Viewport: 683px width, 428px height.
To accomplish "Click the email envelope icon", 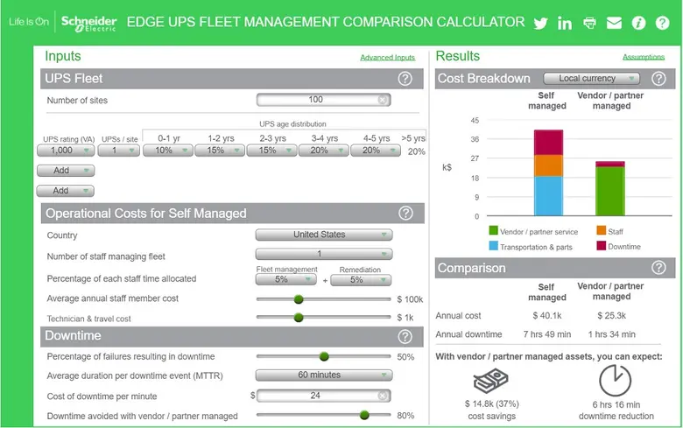I will coord(614,23).
